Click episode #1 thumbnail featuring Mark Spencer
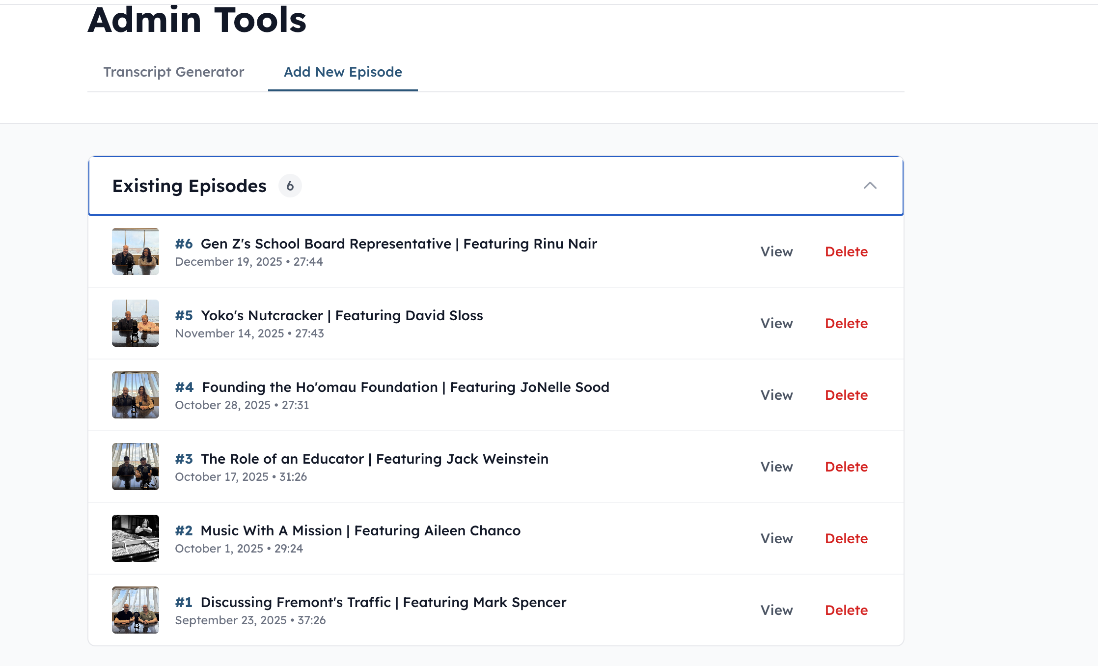Screen dimensions: 1098x666 point(135,610)
